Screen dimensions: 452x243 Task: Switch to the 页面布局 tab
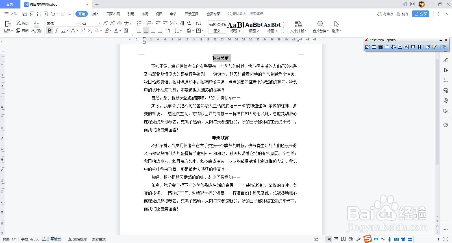[x=113, y=14]
